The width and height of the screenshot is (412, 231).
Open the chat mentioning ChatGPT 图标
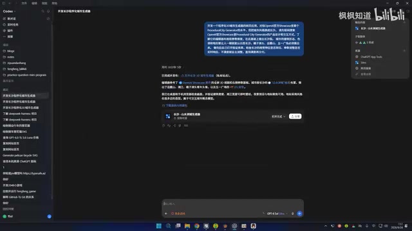pyautogui.click(x=19, y=161)
